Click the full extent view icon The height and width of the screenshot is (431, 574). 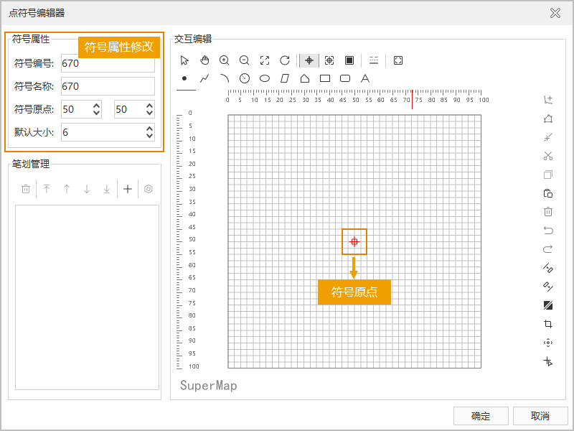click(x=265, y=60)
